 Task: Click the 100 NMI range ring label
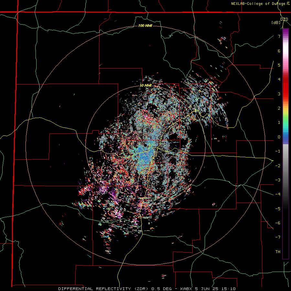coord(145,26)
